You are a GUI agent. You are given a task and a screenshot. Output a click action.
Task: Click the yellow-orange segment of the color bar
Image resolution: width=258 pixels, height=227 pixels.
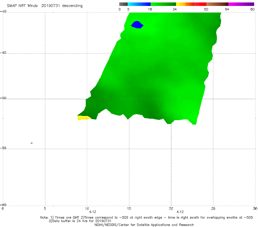[x=185, y=4]
